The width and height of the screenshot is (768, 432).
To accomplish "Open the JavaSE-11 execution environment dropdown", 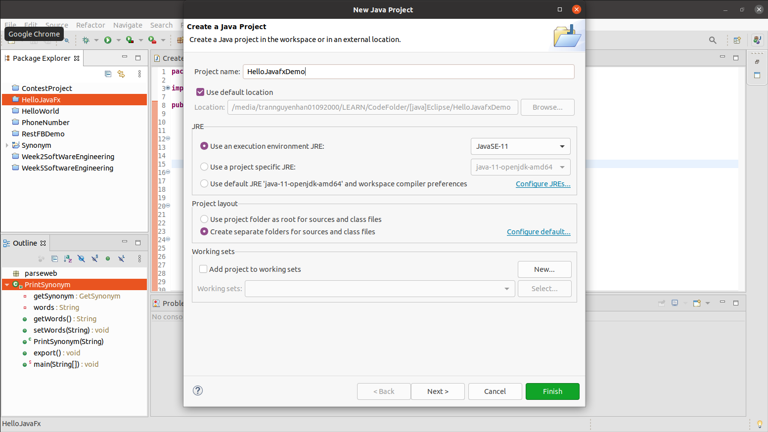I will (x=520, y=146).
